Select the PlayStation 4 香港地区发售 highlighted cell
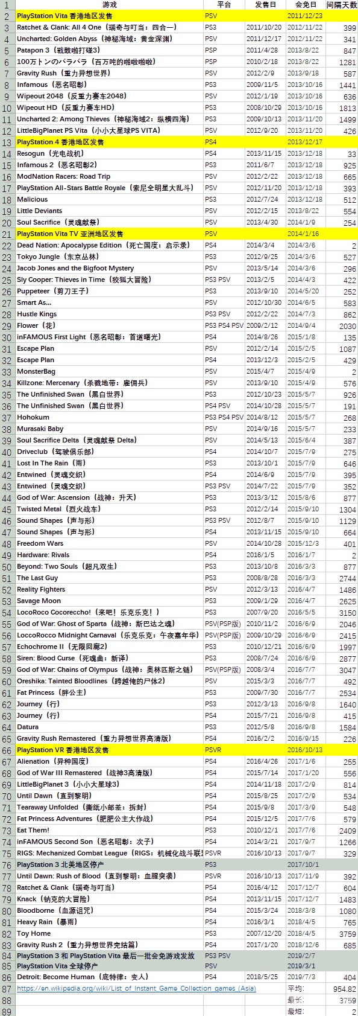This screenshot has height=1016, width=358. 109,142
